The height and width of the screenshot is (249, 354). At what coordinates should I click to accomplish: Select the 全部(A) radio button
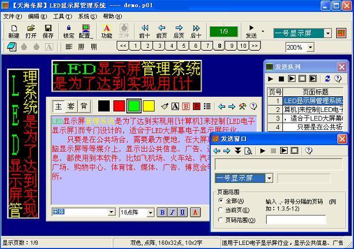[x=221, y=201]
